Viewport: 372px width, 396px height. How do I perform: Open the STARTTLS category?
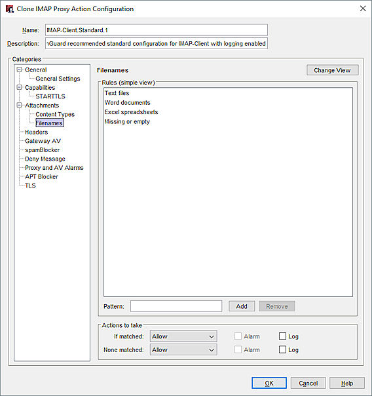tap(50, 96)
